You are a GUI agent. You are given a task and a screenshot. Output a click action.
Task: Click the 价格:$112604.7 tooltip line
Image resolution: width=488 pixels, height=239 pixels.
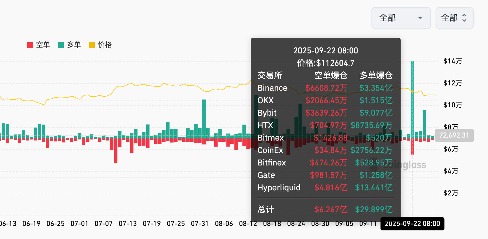pyautogui.click(x=326, y=63)
